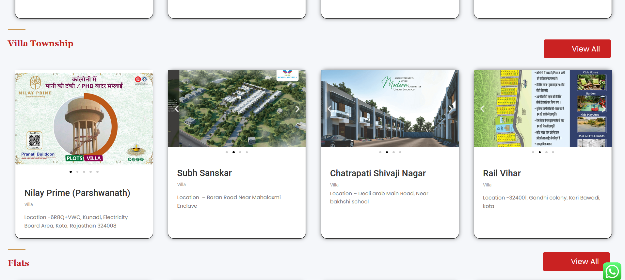Screen dimensions: 625x280
Task: Click the Nilay Prime water tank poster image
Action: tap(84, 117)
